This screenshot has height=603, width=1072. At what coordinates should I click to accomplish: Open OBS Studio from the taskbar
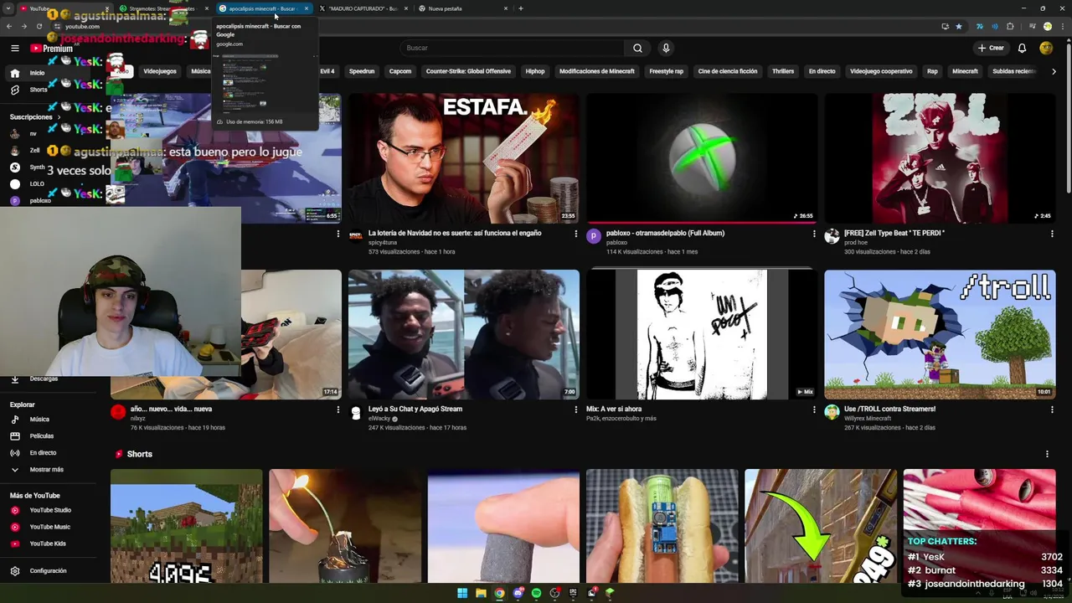pyautogui.click(x=554, y=593)
